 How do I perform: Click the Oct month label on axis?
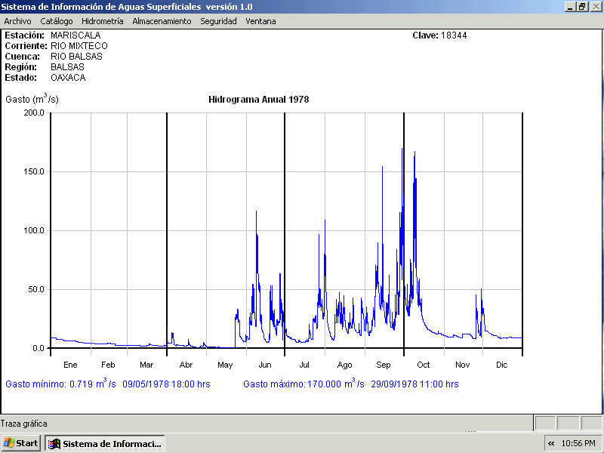423,365
